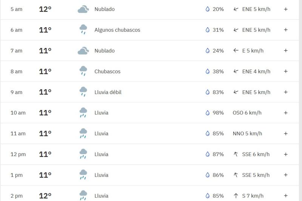
Task: Click the cloudy icon at 5 am
Action: 83,9
